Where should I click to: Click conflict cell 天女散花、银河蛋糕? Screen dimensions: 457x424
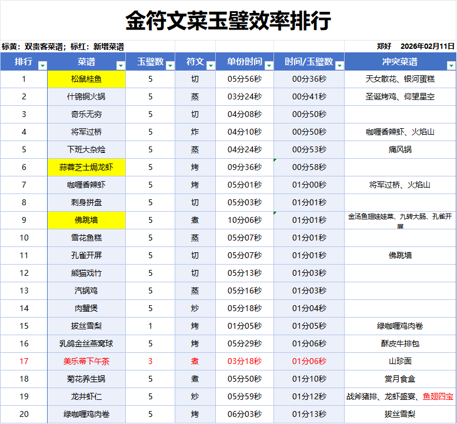click(x=400, y=79)
